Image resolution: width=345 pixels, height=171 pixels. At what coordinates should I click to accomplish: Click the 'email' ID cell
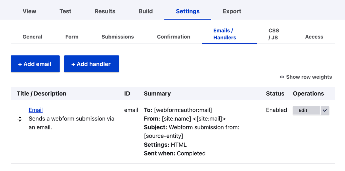coord(131,110)
